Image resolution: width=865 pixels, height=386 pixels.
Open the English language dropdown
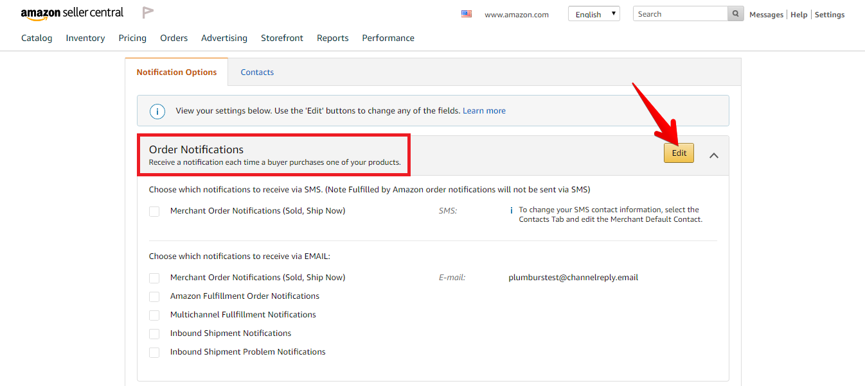coord(594,14)
